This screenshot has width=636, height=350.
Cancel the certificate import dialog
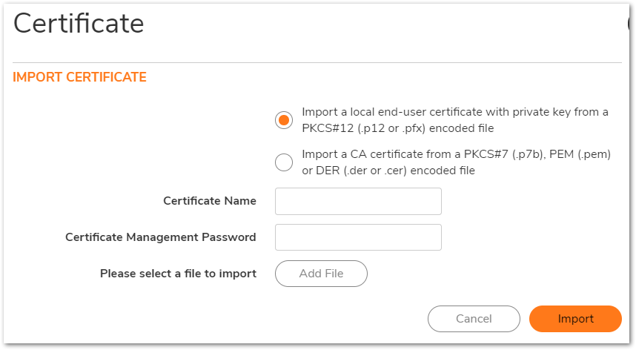(x=474, y=319)
